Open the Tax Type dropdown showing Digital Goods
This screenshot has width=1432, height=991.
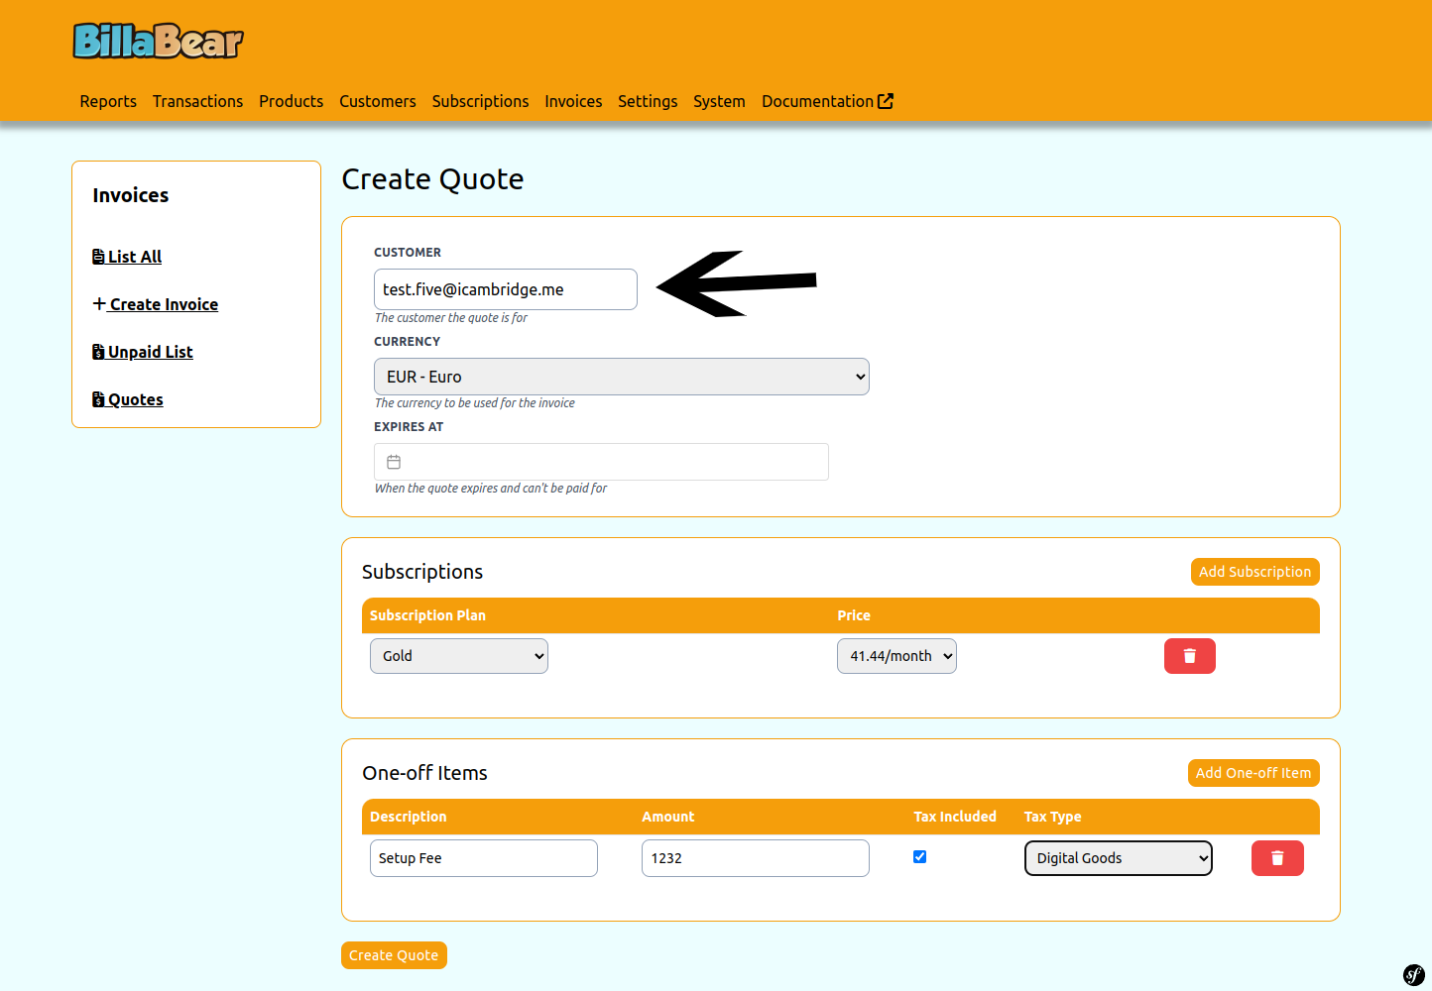tap(1119, 858)
